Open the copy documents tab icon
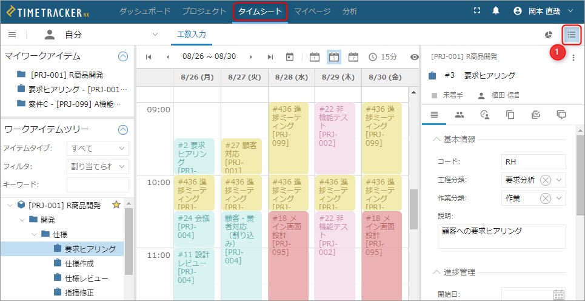The width and height of the screenshot is (585, 301). 510,115
